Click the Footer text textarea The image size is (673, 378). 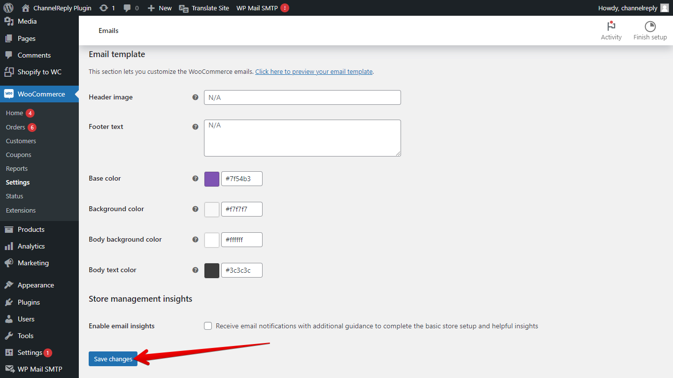coord(303,138)
